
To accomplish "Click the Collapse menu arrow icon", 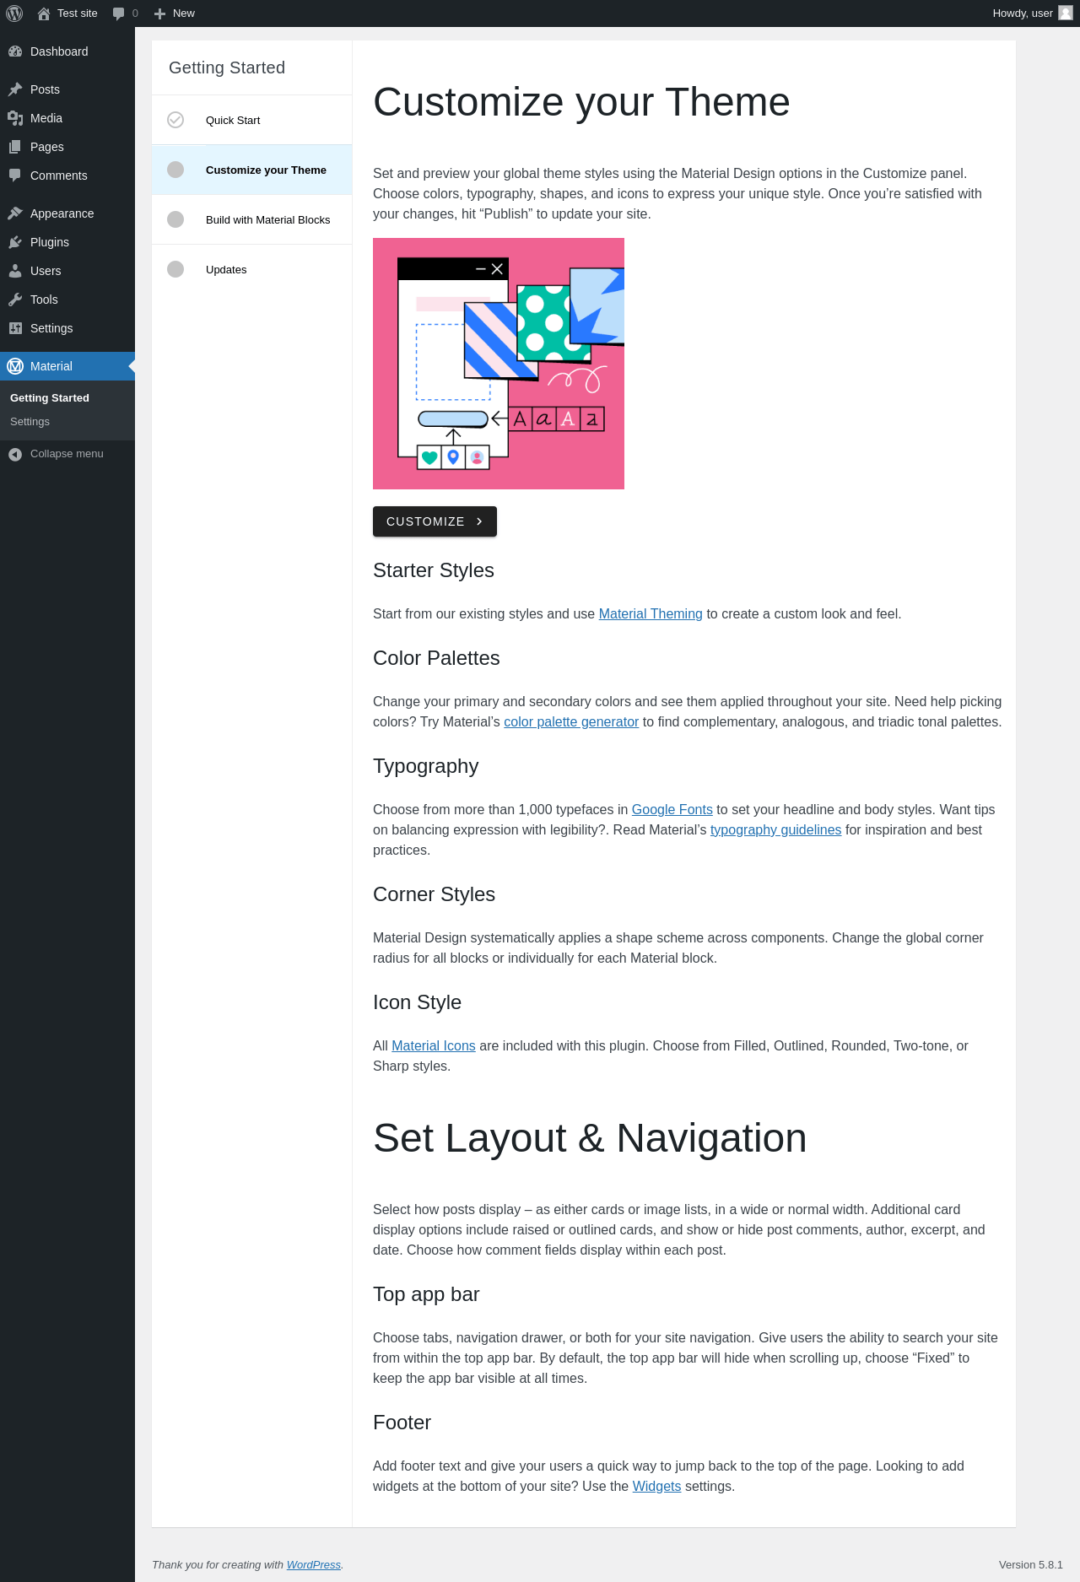I will click(15, 454).
